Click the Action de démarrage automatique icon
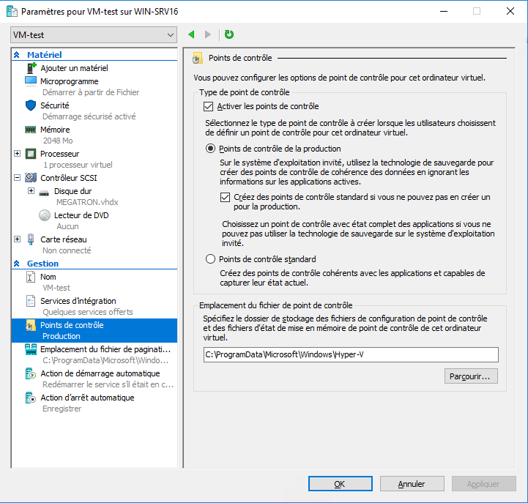Viewport: 528px width, 503px height. [31, 373]
